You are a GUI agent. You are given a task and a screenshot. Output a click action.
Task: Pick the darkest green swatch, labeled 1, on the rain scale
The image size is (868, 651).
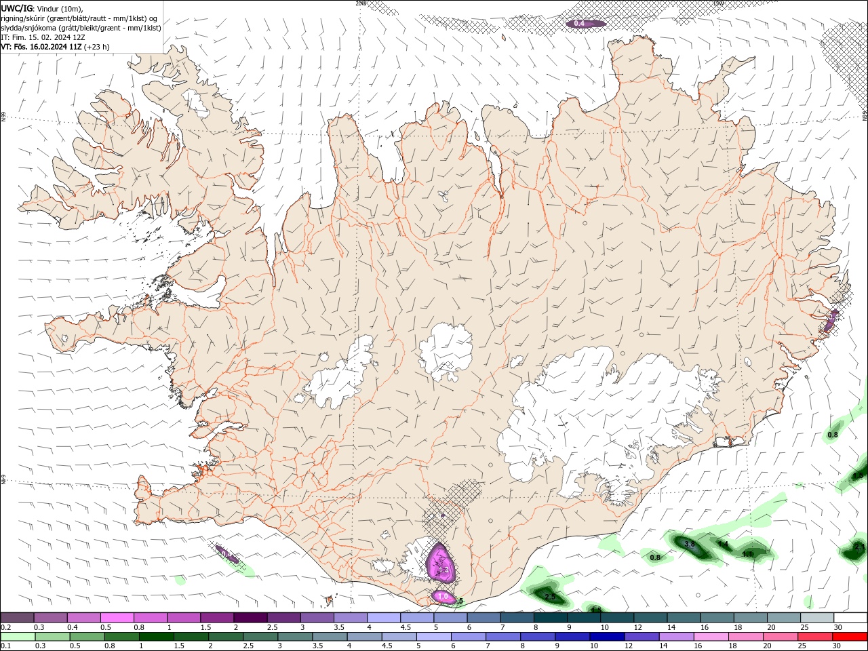click(x=156, y=637)
